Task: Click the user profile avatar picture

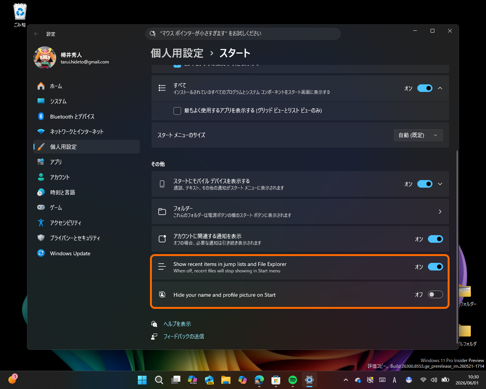Action: [45, 58]
